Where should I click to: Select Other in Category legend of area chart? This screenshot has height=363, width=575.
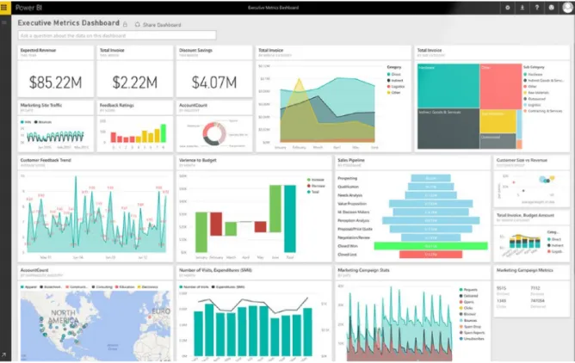[394, 93]
